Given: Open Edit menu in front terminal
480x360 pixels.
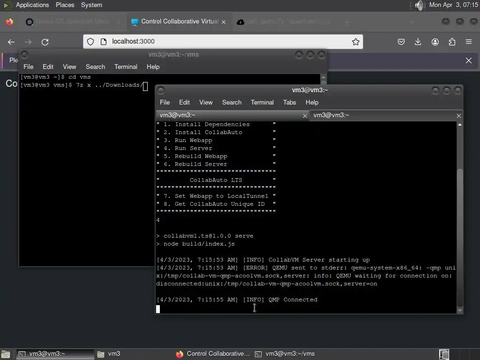Looking at the screenshot, I should pos(184,102).
